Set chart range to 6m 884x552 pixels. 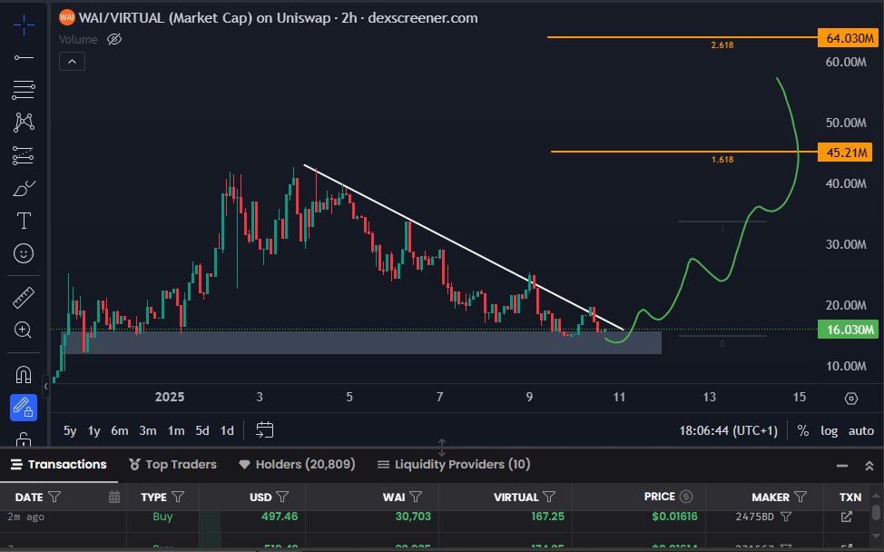click(x=120, y=430)
